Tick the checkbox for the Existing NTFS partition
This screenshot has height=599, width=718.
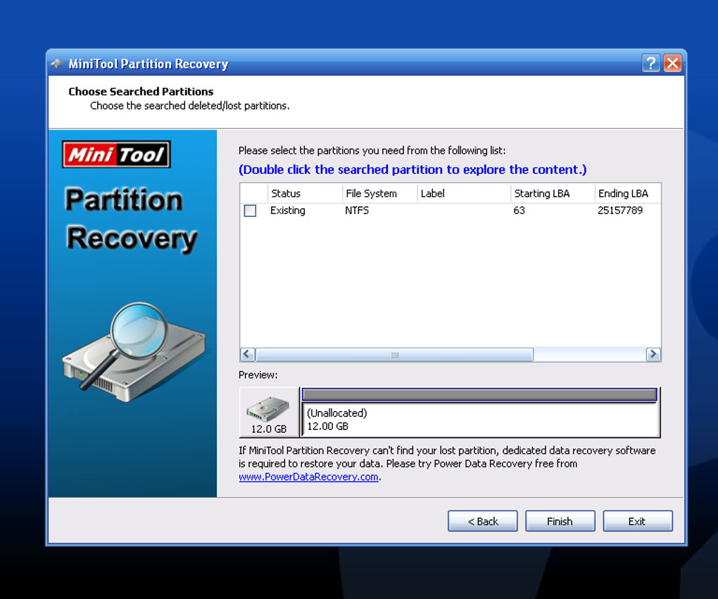250,210
